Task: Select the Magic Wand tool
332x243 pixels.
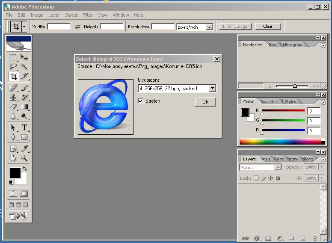Action: click(x=24, y=67)
